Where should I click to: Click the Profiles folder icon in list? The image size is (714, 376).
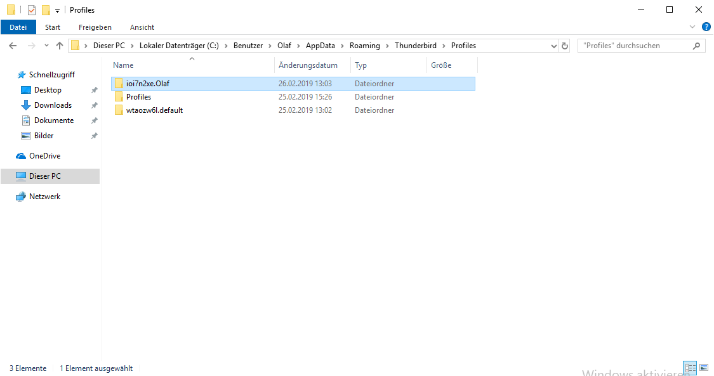coord(119,97)
